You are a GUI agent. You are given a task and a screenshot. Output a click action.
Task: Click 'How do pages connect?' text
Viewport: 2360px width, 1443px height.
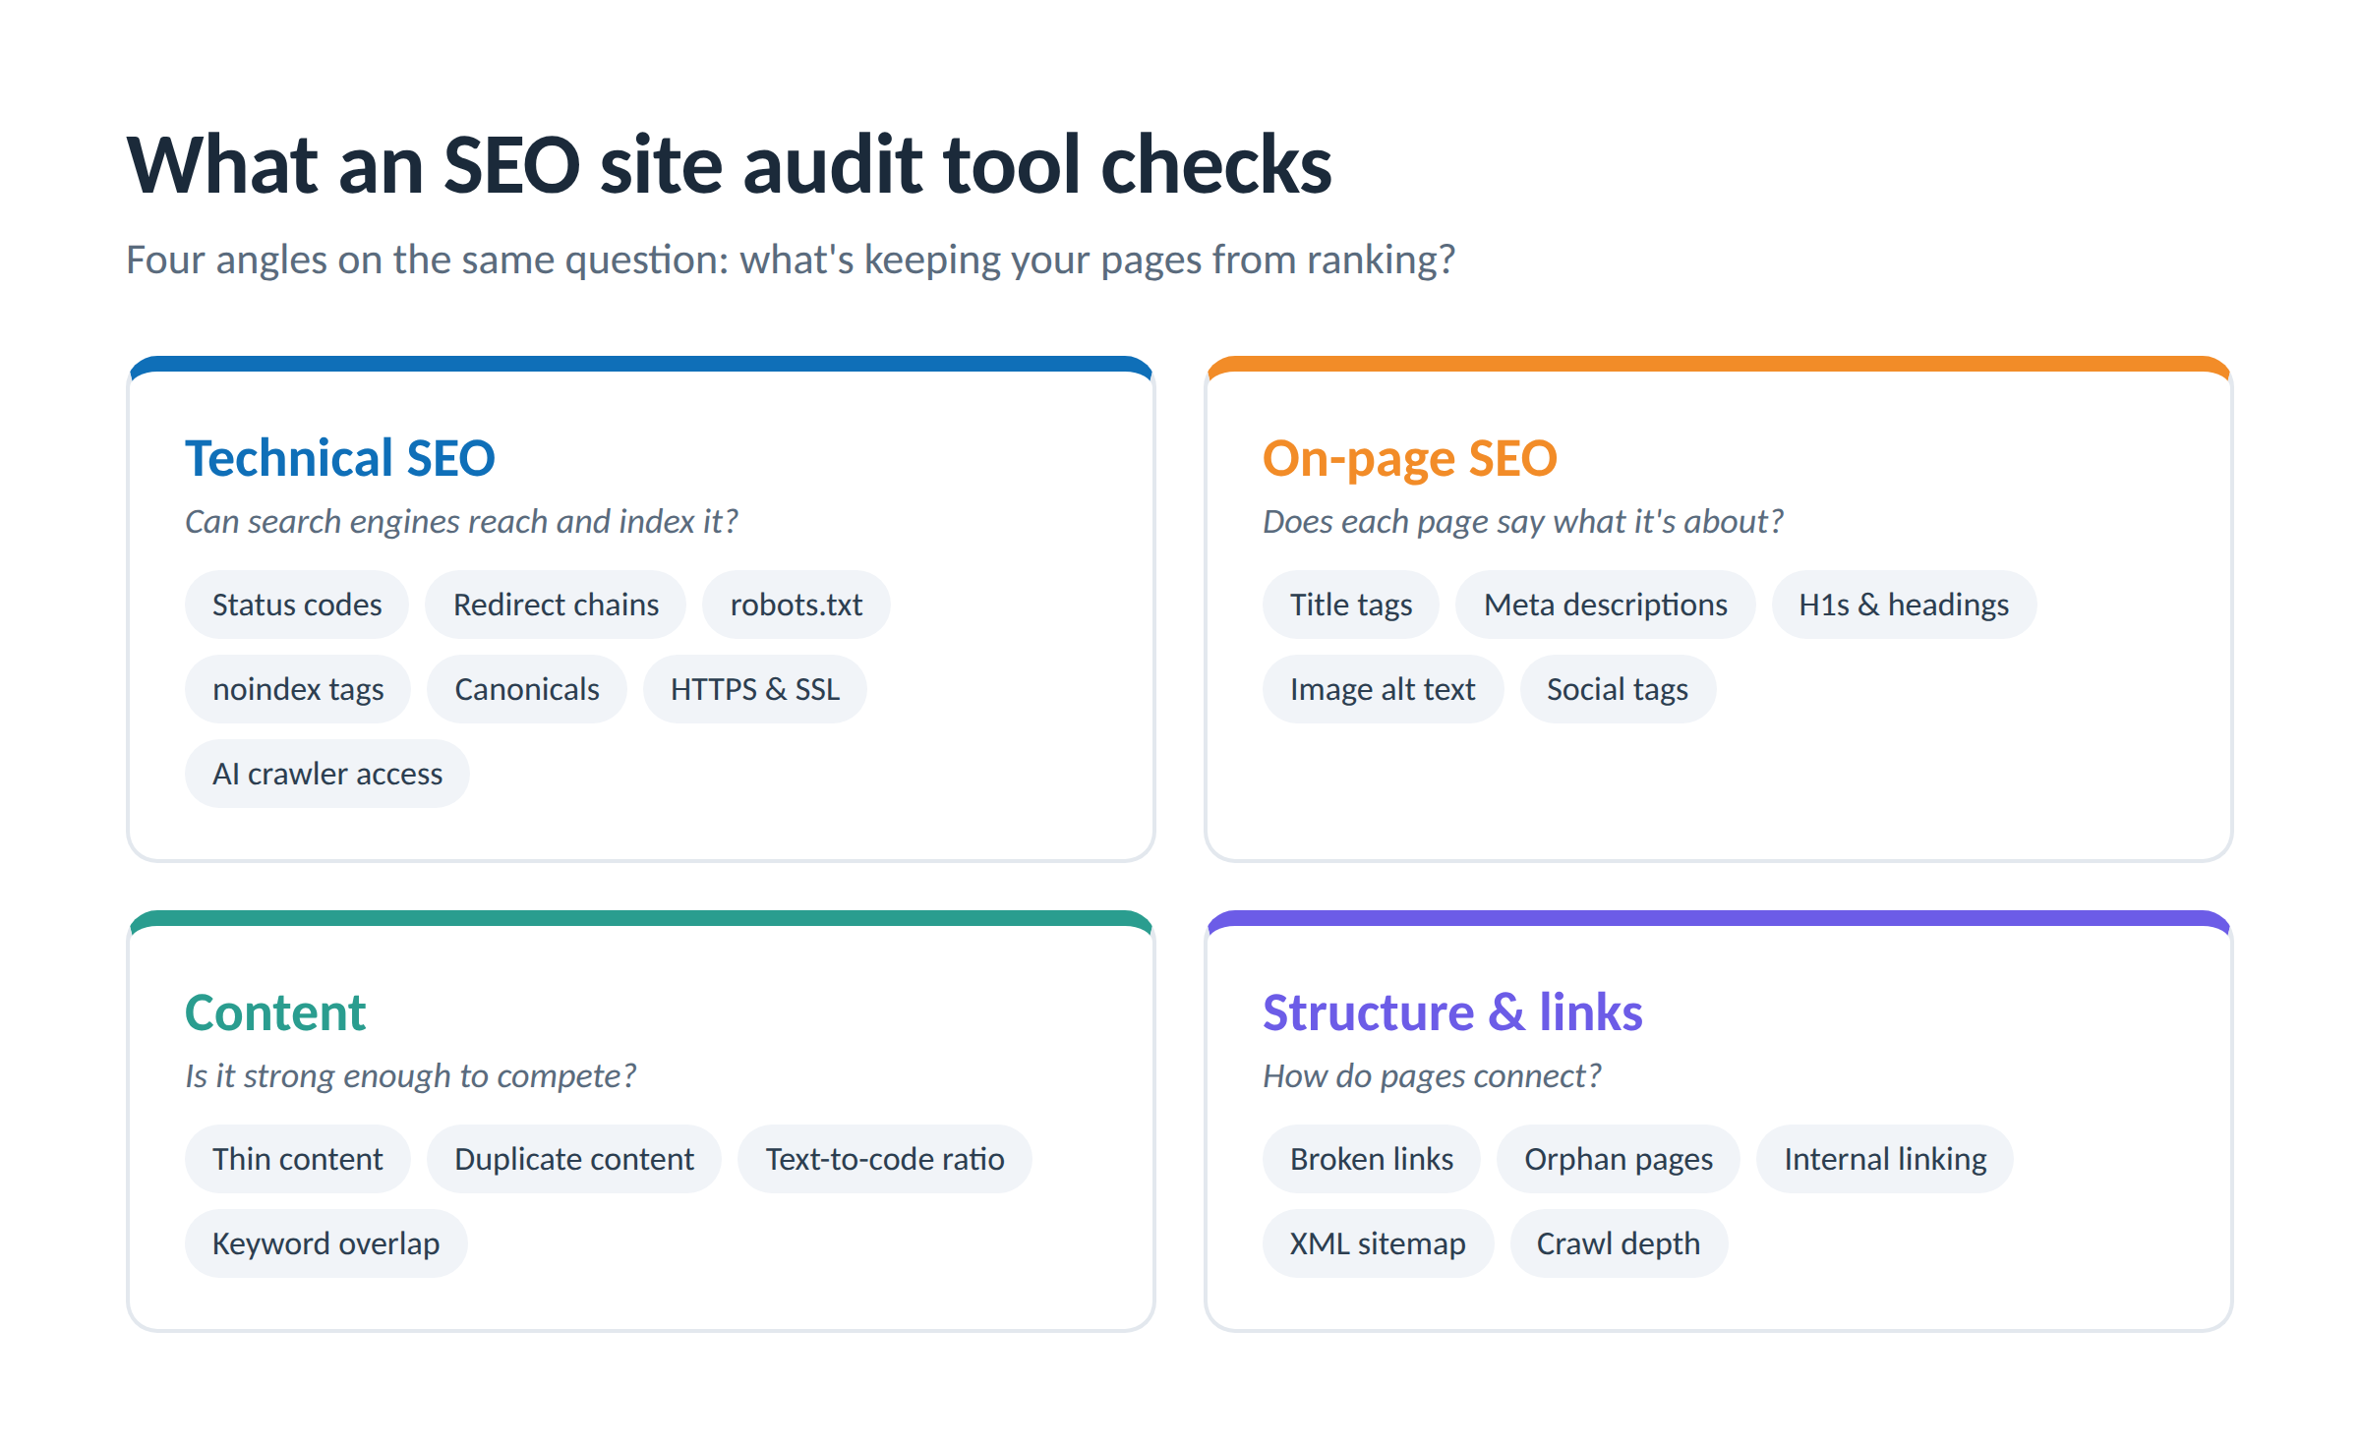pyautogui.click(x=1432, y=1075)
